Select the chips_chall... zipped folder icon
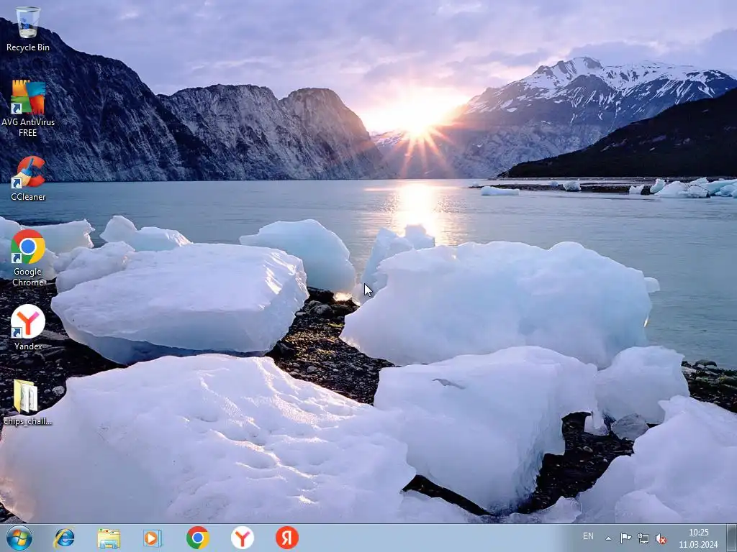This screenshot has width=737, height=552. (x=27, y=402)
